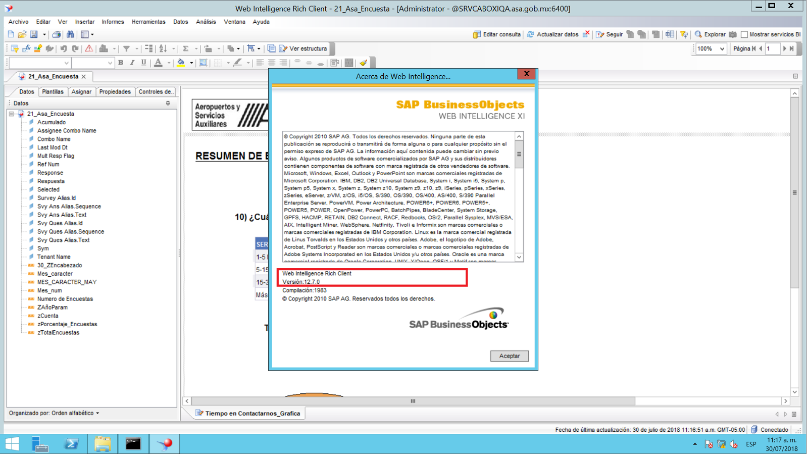
Task: Toggle underline formatting
Action: [144, 63]
